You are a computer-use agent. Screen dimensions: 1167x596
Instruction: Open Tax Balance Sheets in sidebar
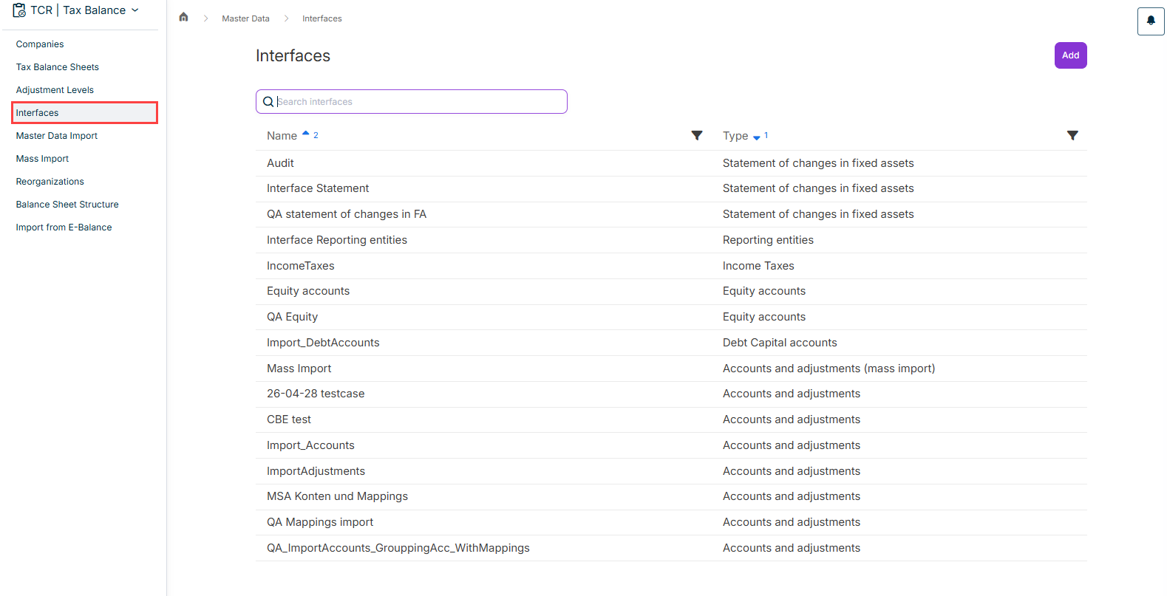point(58,67)
